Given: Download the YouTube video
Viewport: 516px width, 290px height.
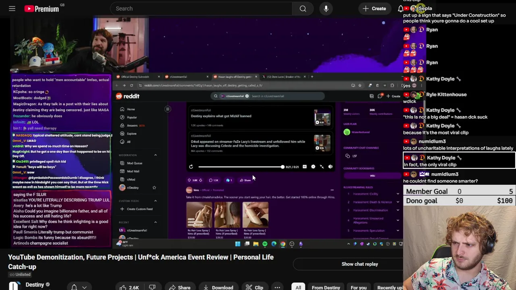Looking at the screenshot, I should pos(218,288).
